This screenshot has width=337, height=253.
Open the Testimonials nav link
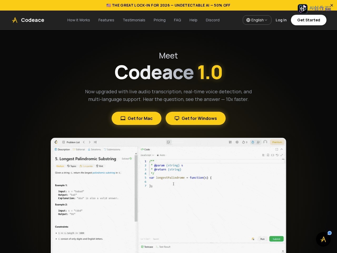134,20
